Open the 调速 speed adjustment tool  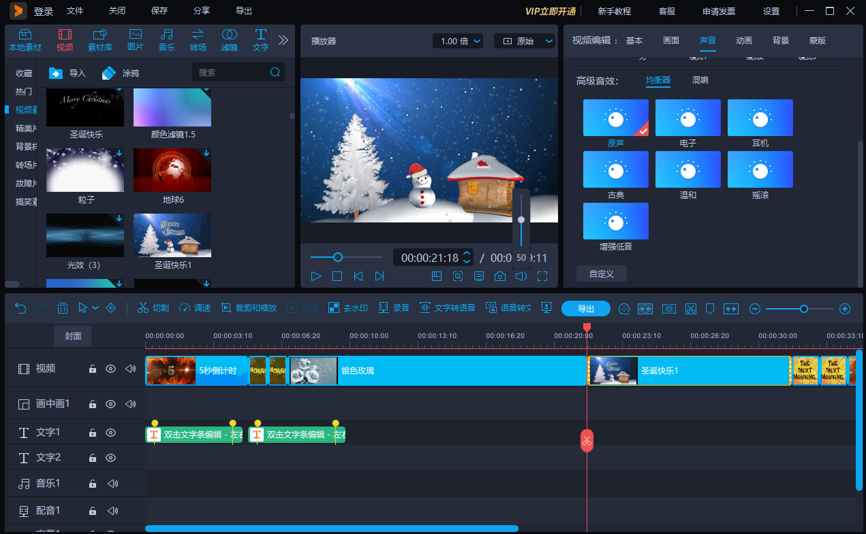[195, 307]
